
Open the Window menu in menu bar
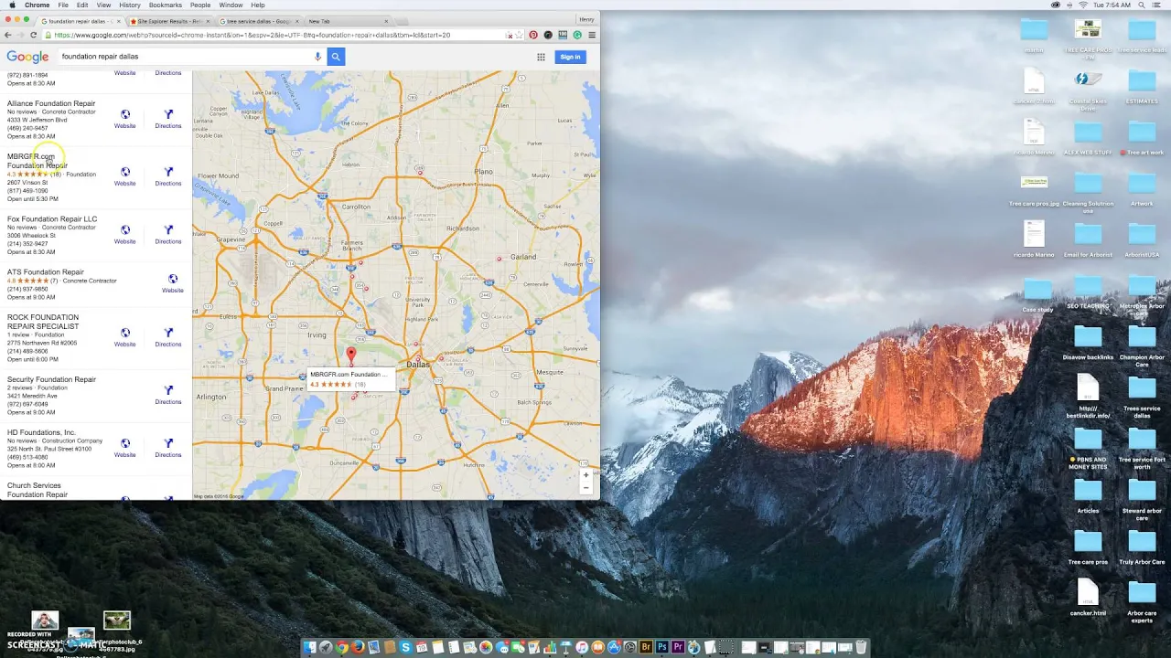[x=231, y=5]
